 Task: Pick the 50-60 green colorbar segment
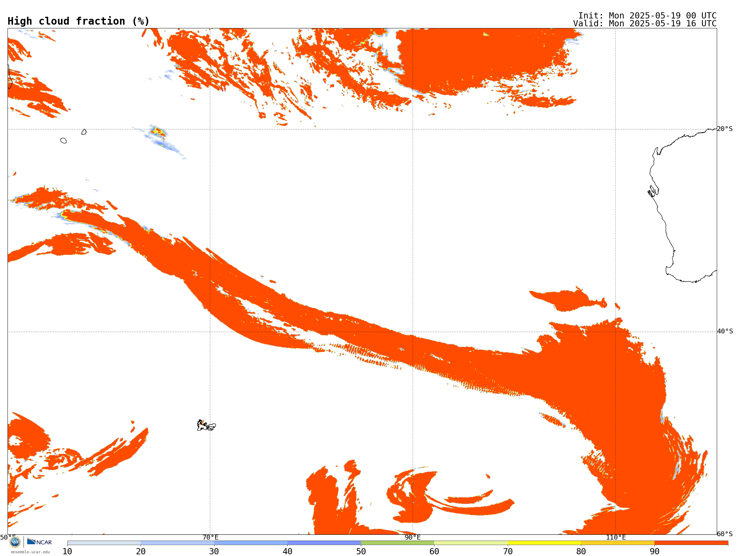click(x=398, y=543)
